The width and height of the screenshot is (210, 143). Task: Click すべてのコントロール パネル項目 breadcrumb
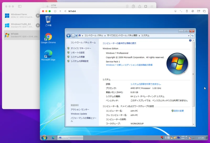[122, 35]
